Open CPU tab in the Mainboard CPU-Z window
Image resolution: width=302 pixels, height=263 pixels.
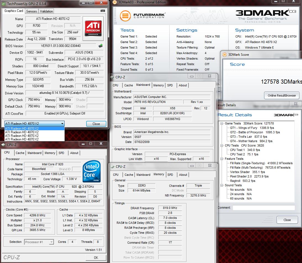coord(115,85)
